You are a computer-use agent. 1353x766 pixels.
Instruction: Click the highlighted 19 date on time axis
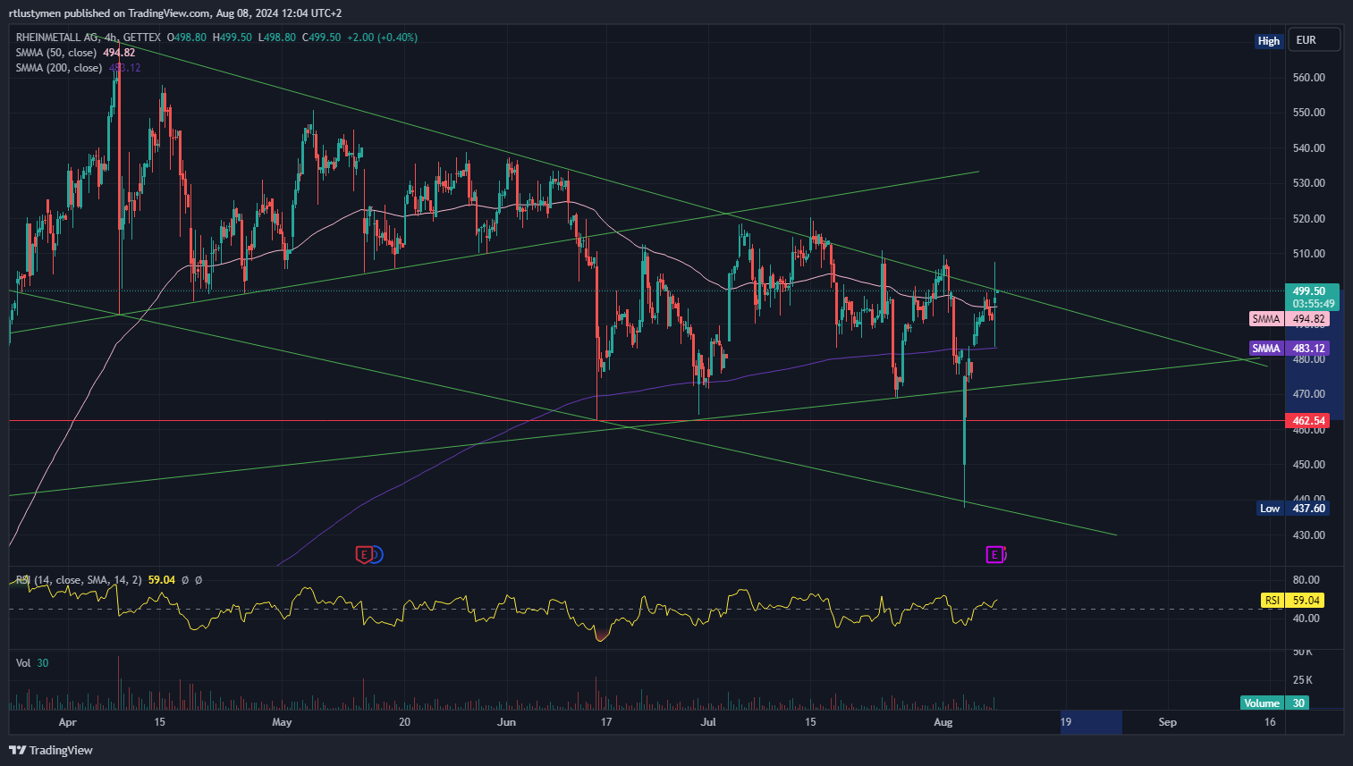pos(1066,722)
